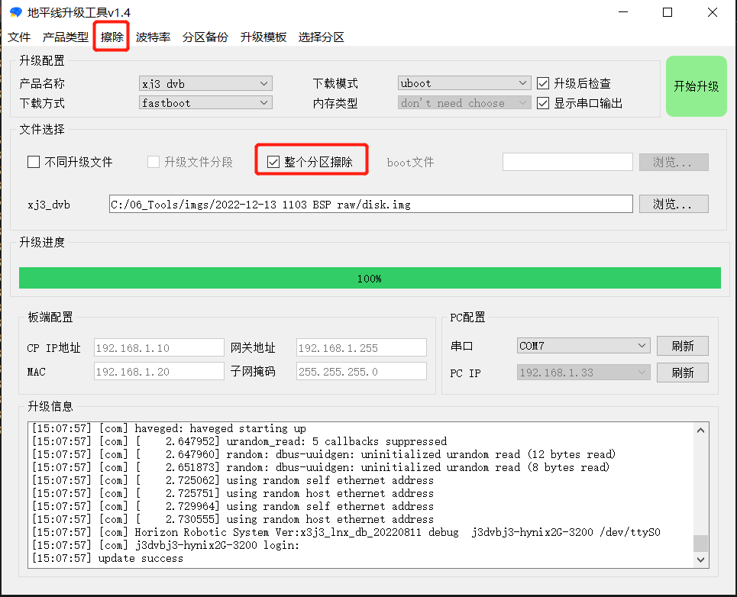Viewport: 737px width, 597px height.
Task: Click the 100% upgrade progress bar
Action: 370,279
